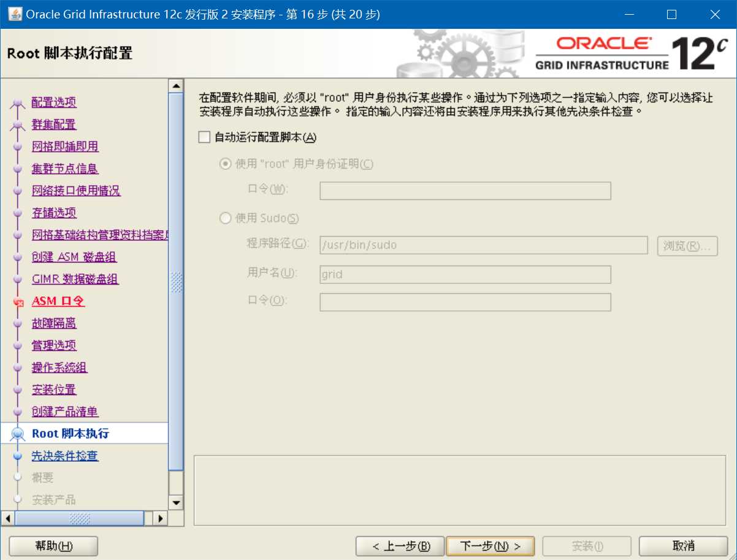Open the 先决条件检查 step

[x=65, y=456]
